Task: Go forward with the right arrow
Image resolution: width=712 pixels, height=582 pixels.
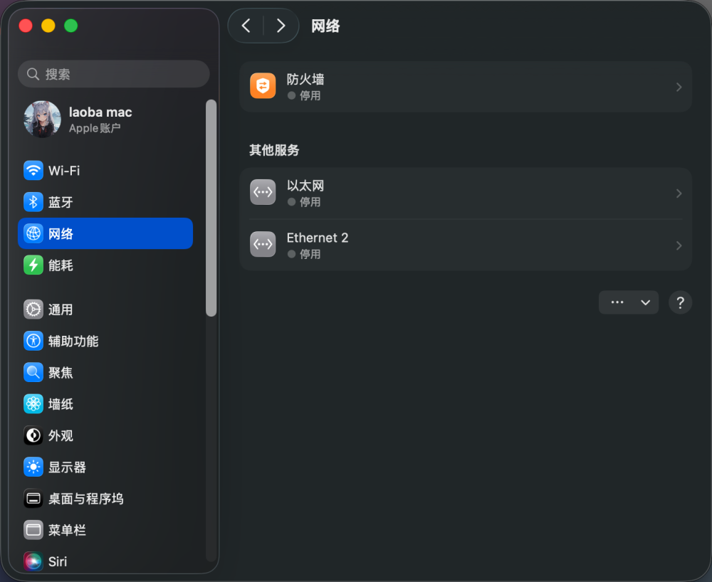Action: coord(281,26)
